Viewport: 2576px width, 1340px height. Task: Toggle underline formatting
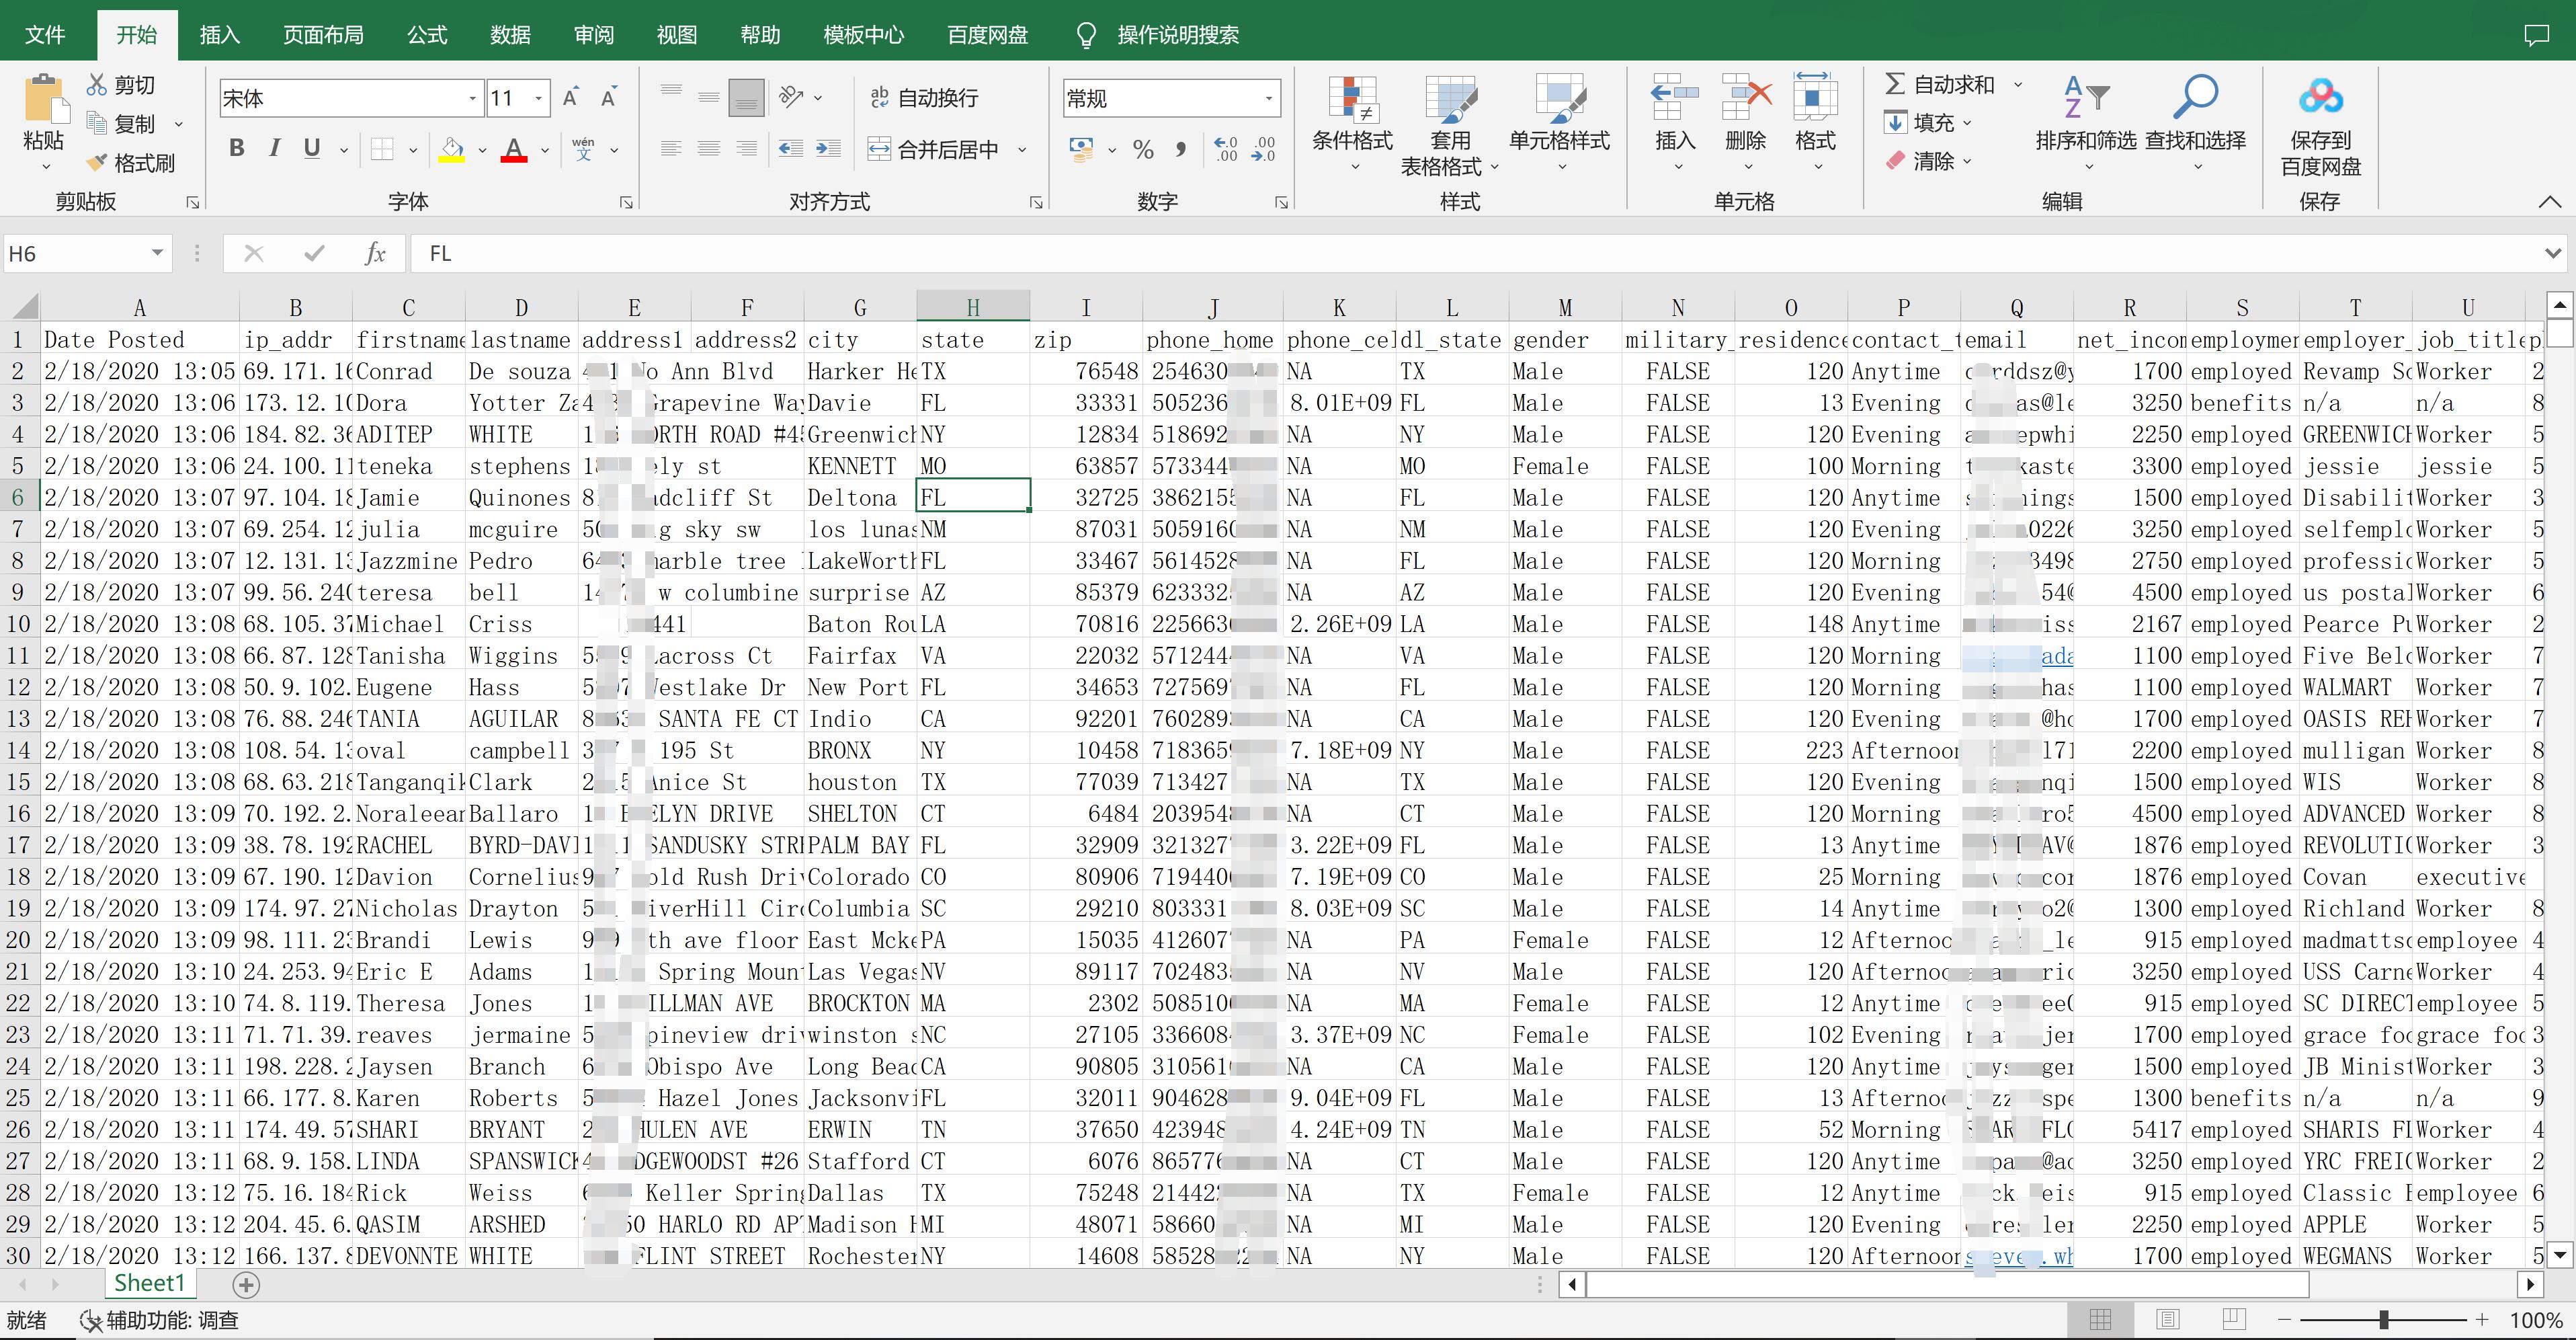312,149
